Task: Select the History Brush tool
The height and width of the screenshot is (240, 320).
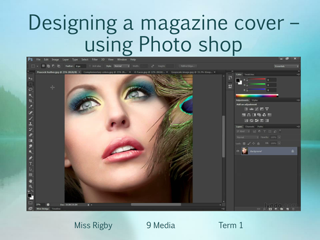Action: [31, 129]
